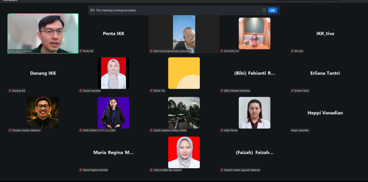This screenshot has height=182, width=368.
Task: Click the recording camera icon in banner
Action: point(92,10)
